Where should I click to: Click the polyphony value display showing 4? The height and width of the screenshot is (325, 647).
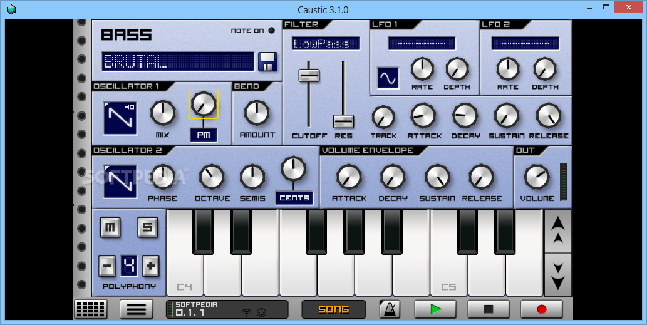click(x=129, y=266)
